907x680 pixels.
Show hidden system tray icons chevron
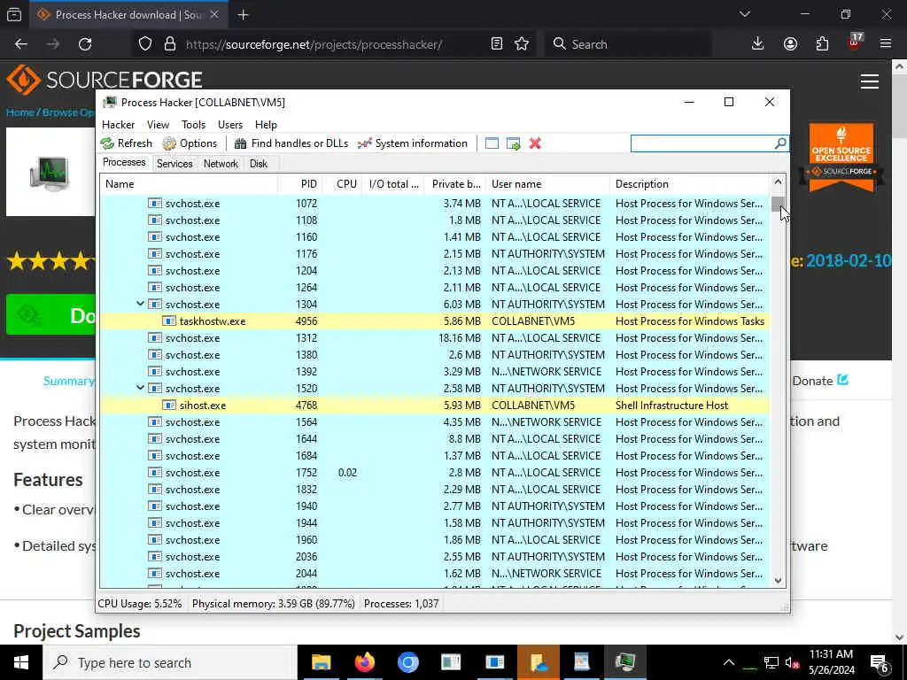point(729,662)
